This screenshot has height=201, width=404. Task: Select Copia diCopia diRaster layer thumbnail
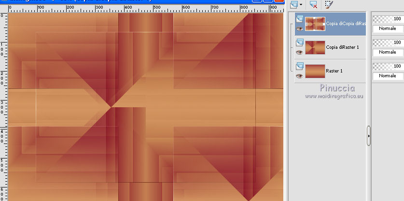pos(315,24)
